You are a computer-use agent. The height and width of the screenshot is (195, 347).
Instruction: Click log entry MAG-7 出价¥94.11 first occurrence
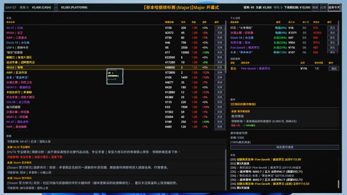[x=267, y=171]
